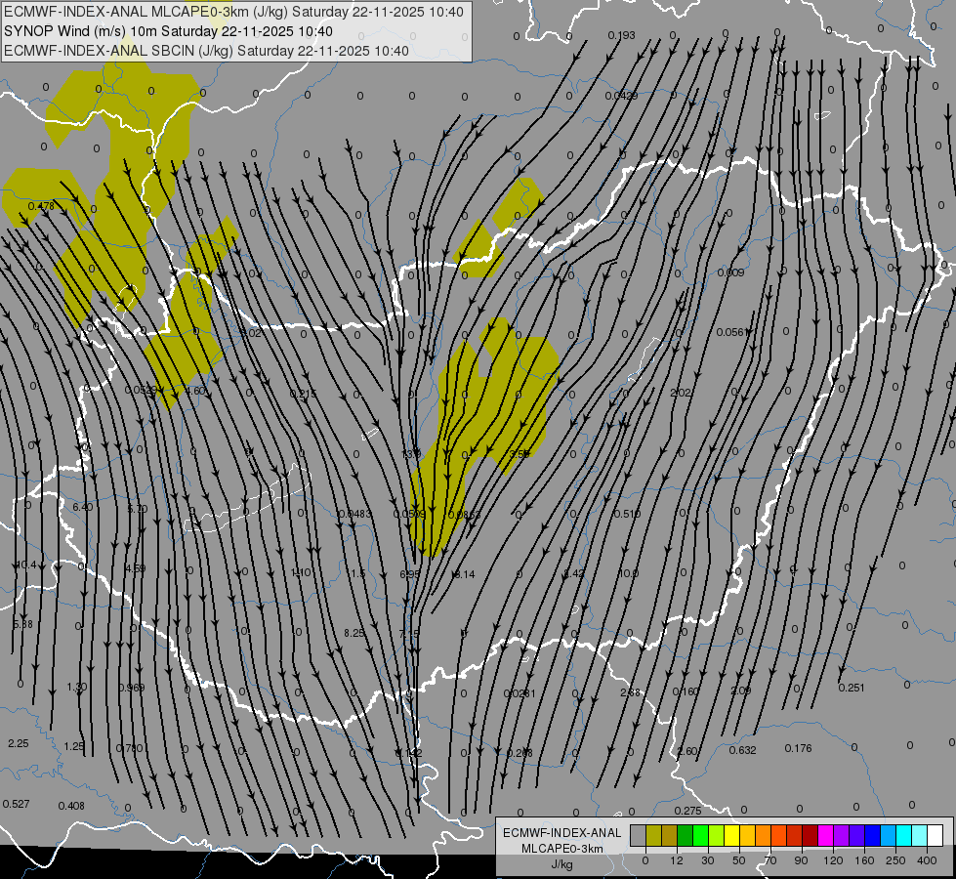Click the 10.4 value on the map
Image resolution: width=956 pixels, height=879 pixels.
(25, 565)
